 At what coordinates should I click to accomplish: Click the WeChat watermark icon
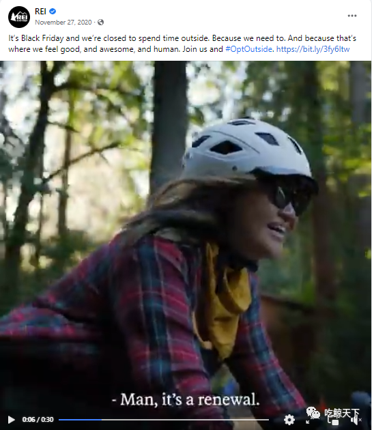pyautogui.click(x=312, y=413)
